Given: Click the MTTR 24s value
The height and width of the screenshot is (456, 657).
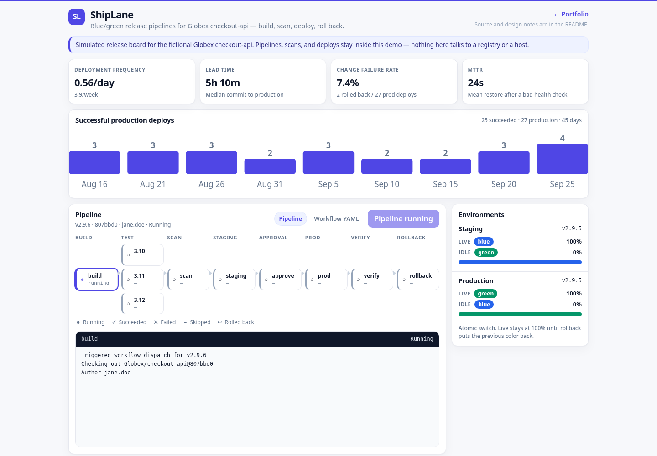Looking at the screenshot, I should point(475,83).
